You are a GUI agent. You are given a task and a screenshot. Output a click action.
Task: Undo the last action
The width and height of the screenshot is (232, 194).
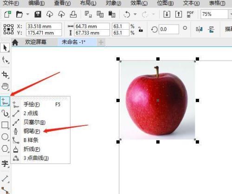[x=127, y=14]
